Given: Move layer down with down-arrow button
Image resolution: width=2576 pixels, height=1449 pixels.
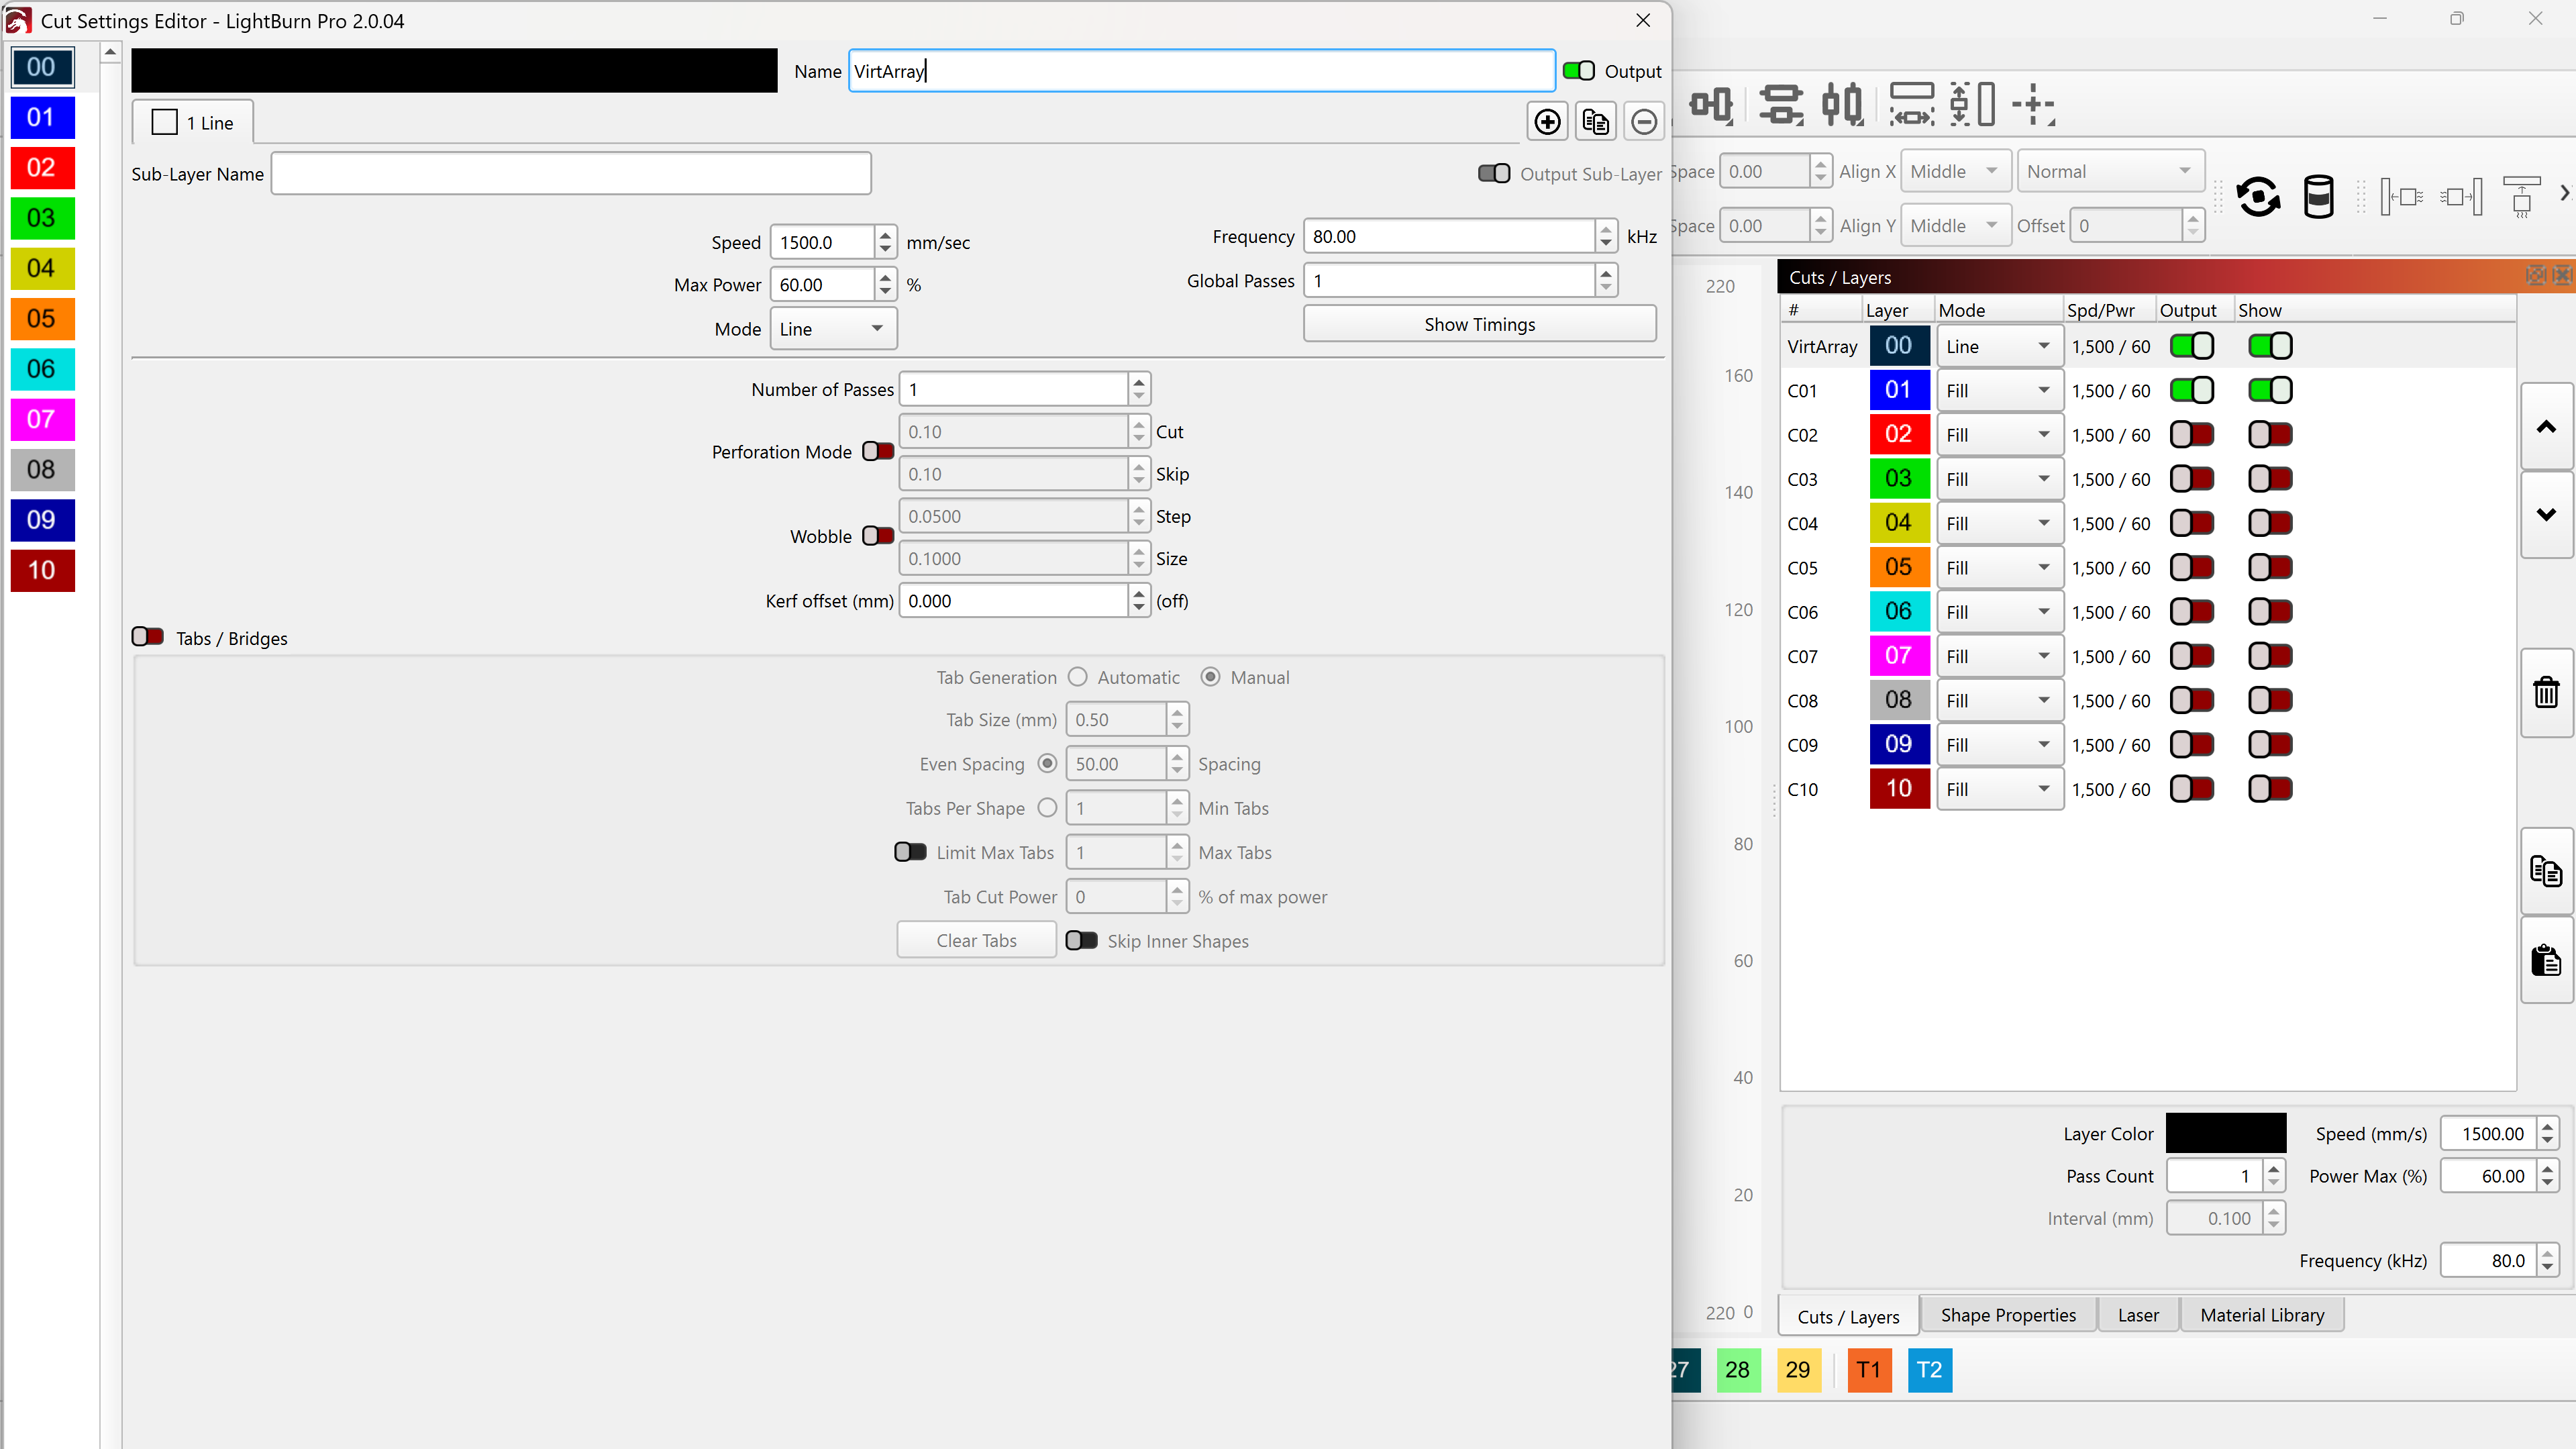Looking at the screenshot, I should tap(2545, 514).
